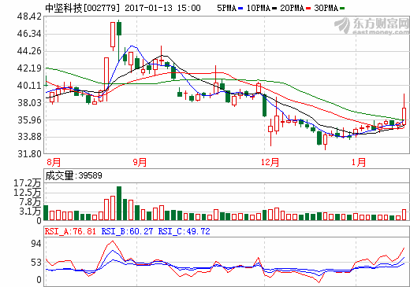The height and width of the screenshot is (287, 410).
Task: Click the 42.19 price axis label
Action: [29, 68]
